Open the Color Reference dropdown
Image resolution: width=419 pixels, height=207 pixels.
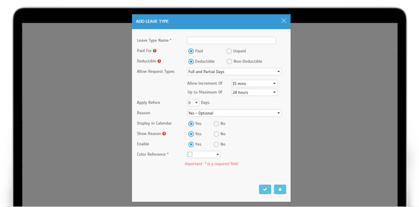pyautogui.click(x=204, y=154)
